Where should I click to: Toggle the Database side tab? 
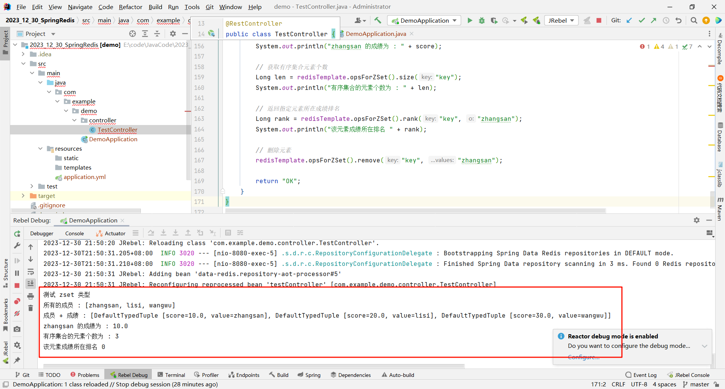coord(720,137)
